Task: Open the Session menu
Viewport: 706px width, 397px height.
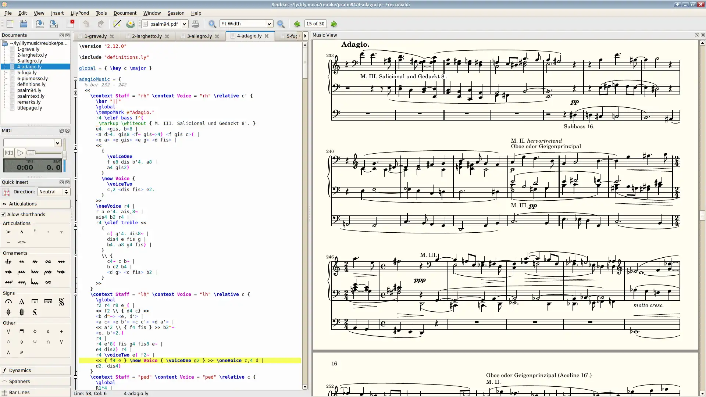Action: tap(175, 12)
